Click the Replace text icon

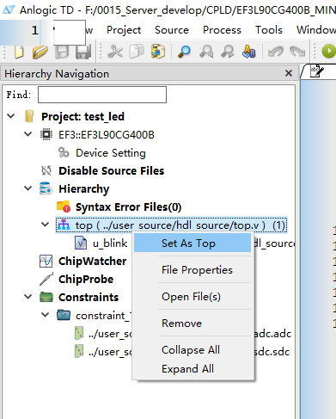coord(249,52)
